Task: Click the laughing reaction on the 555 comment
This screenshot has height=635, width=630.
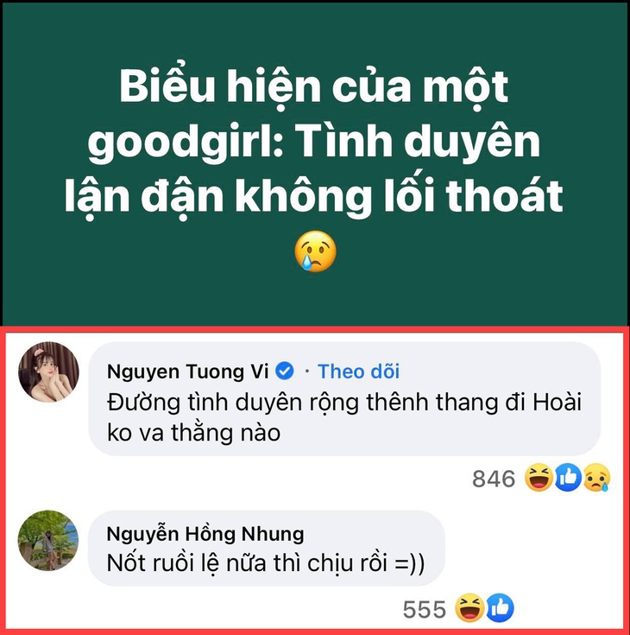Action: point(469,608)
